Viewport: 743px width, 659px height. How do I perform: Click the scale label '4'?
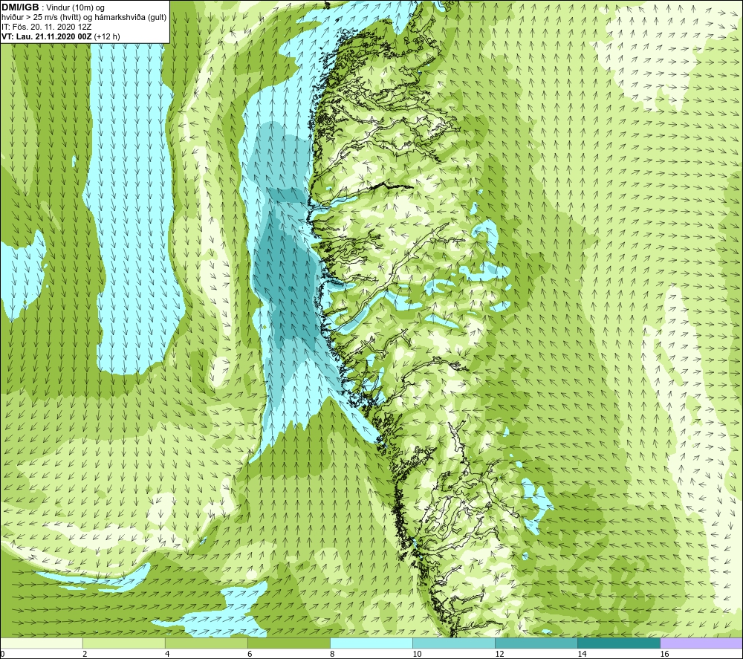click(167, 655)
